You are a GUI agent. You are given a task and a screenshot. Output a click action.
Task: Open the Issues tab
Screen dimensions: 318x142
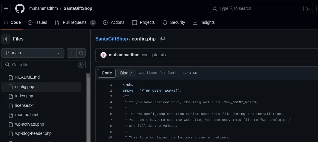pyautogui.click(x=38, y=22)
